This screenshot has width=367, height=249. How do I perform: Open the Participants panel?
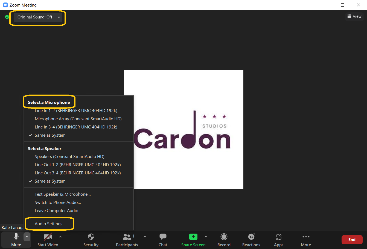pos(127,237)
